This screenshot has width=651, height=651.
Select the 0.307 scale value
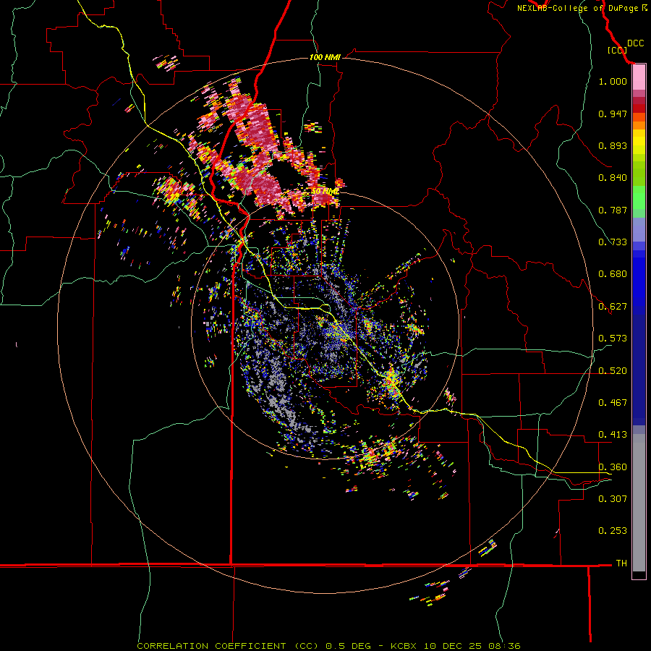pyautogui.click(x=613, y=499)
